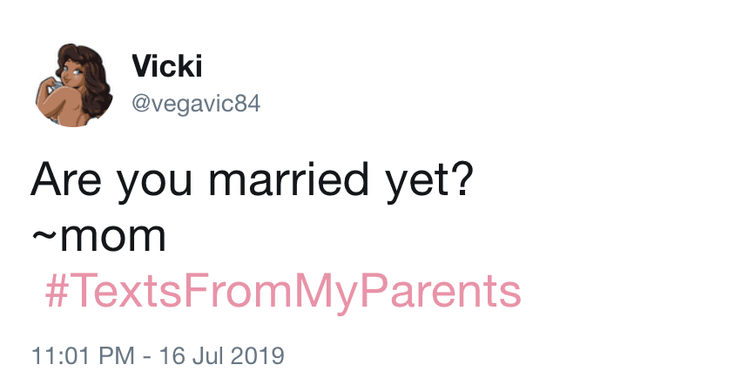
Task: Open the Vicki display name link
Action: (x=165, y=65)
